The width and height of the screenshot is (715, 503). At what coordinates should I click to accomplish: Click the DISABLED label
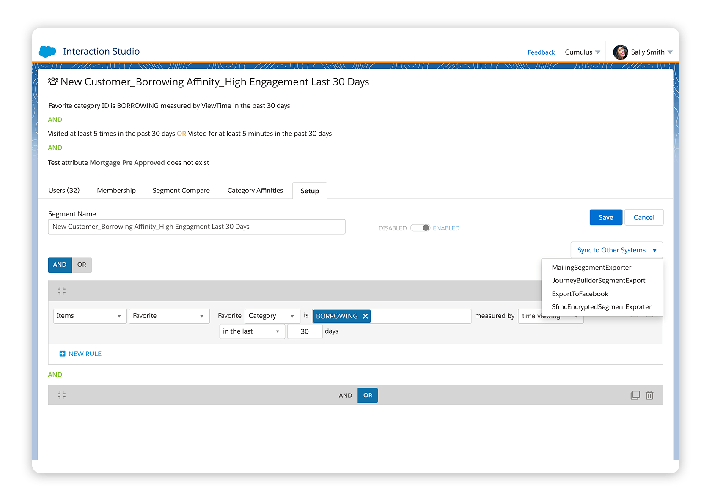[393, 228]
